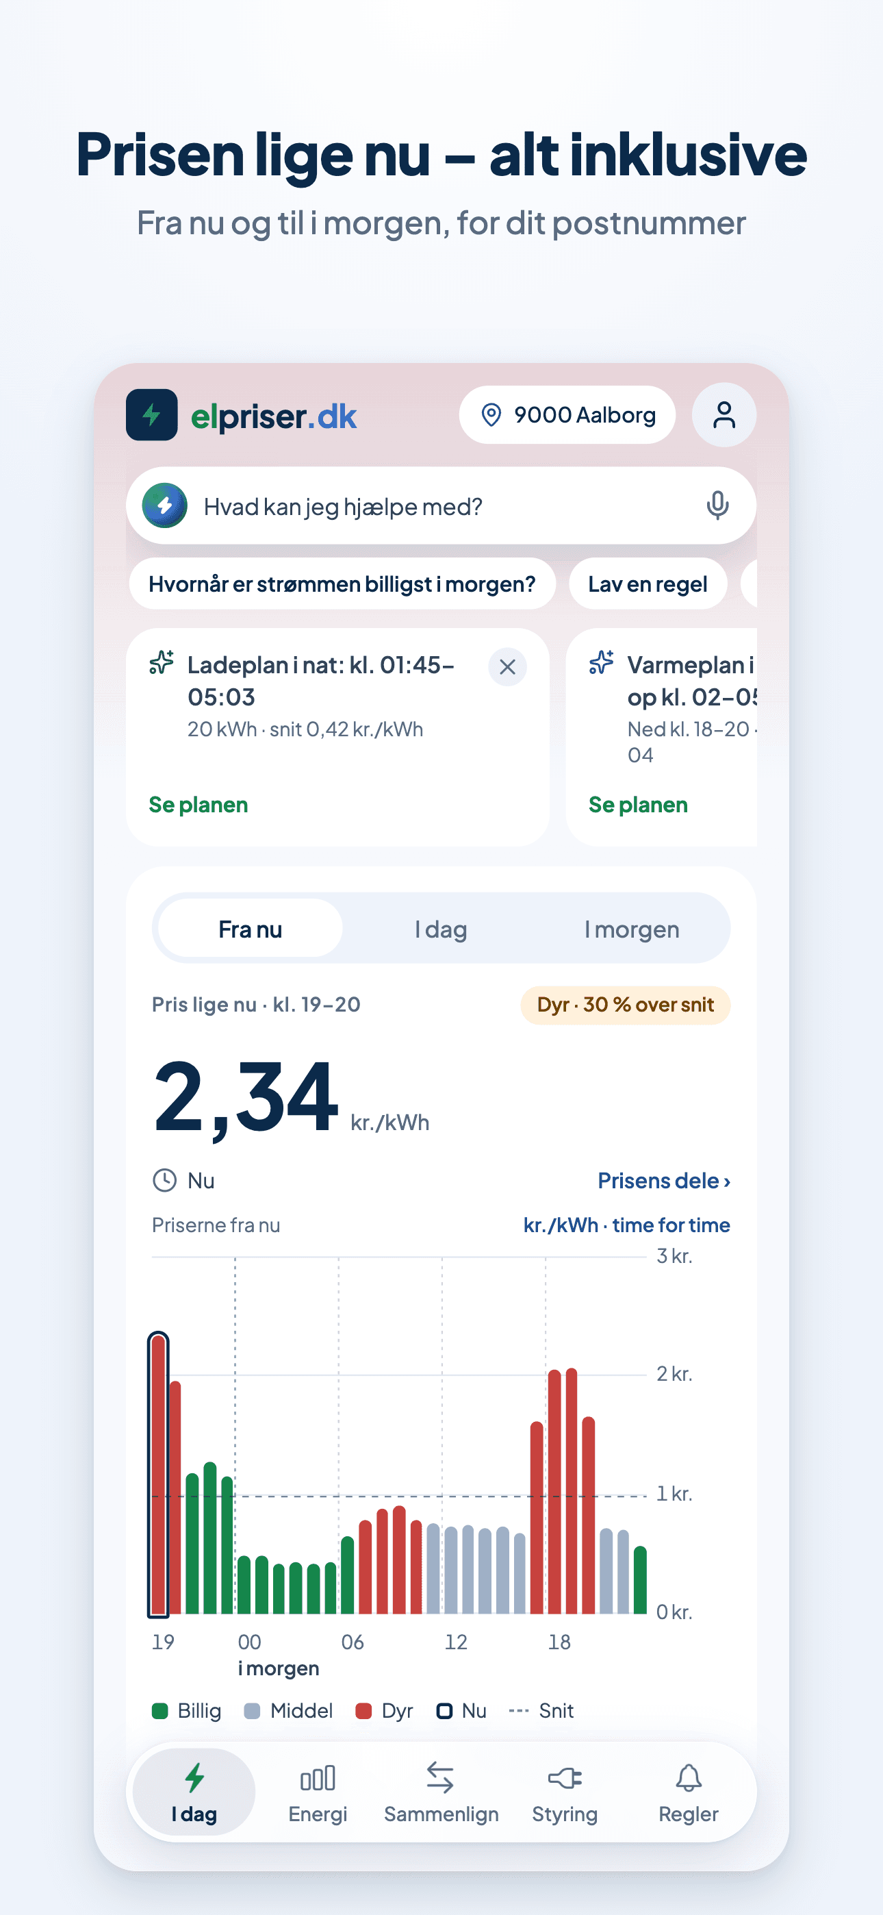The image size is (883, 1915).
Task: Click the green Billig legend swatch
Action: pos(159,1712)
